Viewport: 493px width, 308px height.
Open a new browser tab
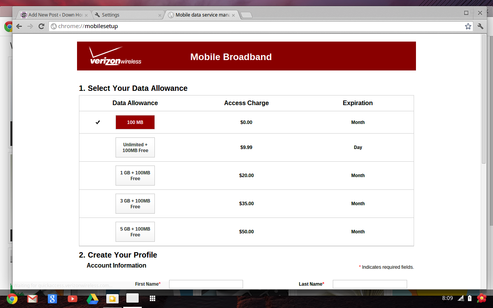click(x=246, y=15)
